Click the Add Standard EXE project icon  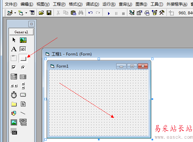(10, 13)
